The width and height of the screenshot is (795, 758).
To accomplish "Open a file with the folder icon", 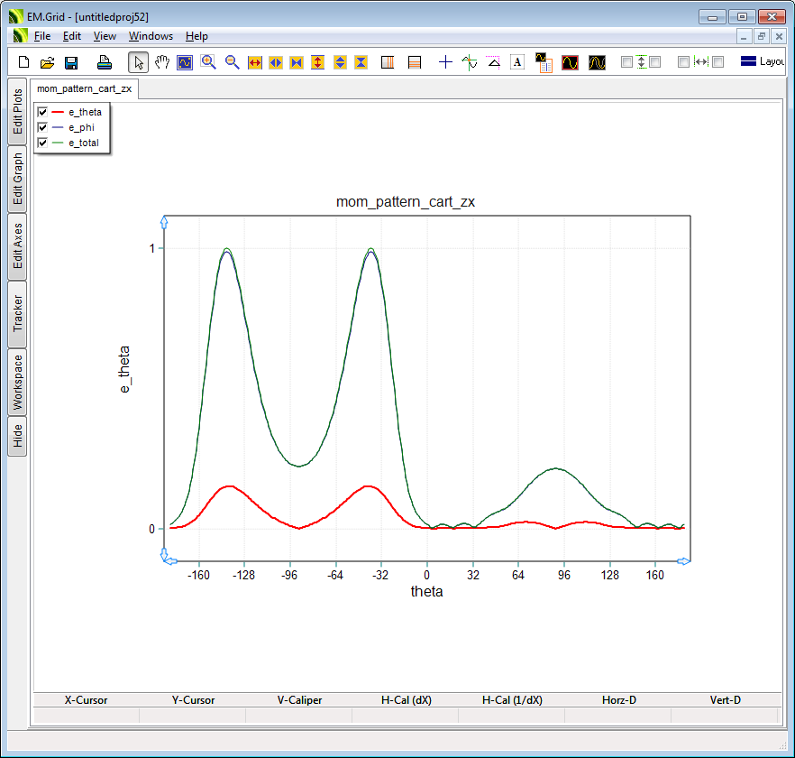I will (48, 62).
